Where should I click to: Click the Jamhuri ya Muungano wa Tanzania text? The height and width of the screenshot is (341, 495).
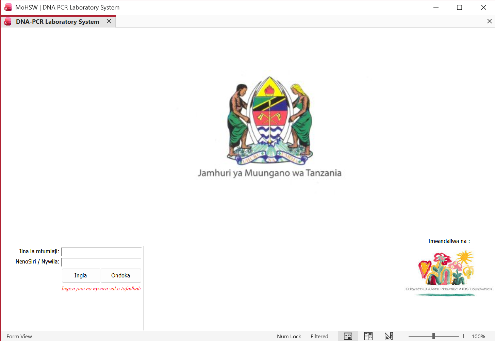(x=270, y=173)
